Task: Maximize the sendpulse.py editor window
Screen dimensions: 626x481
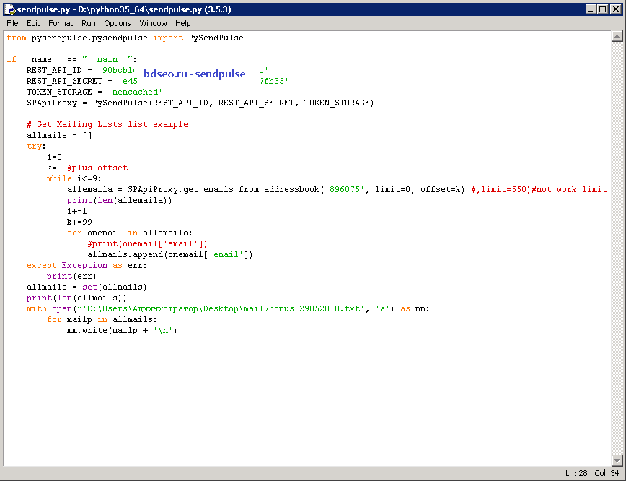Action: pyautogui.click(x=603, y=9)
